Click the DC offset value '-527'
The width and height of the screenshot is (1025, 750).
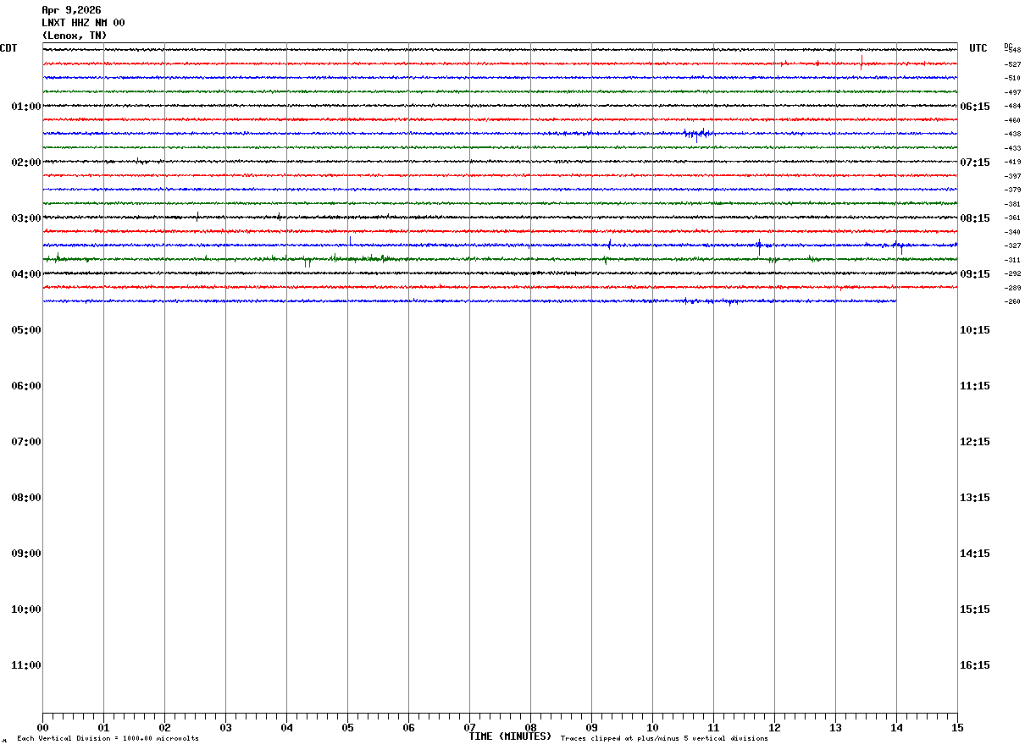[x=1012, y=64]
